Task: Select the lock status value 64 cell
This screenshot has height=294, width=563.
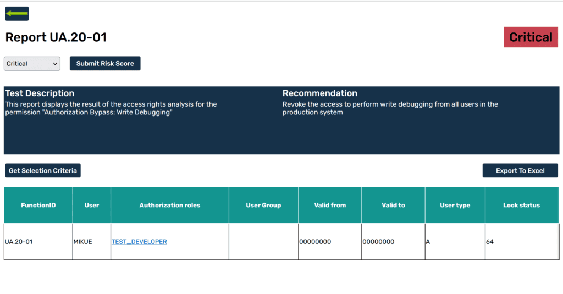Action: pos(490,242)
